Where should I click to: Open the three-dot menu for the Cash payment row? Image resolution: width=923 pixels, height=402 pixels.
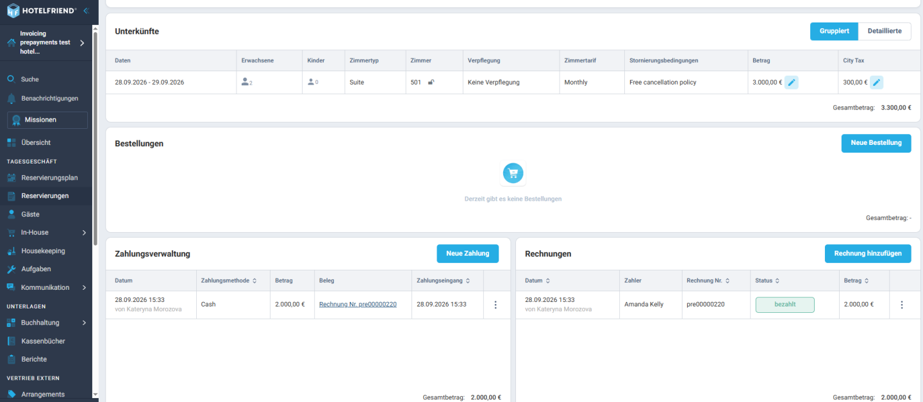[x=495, y=305]
